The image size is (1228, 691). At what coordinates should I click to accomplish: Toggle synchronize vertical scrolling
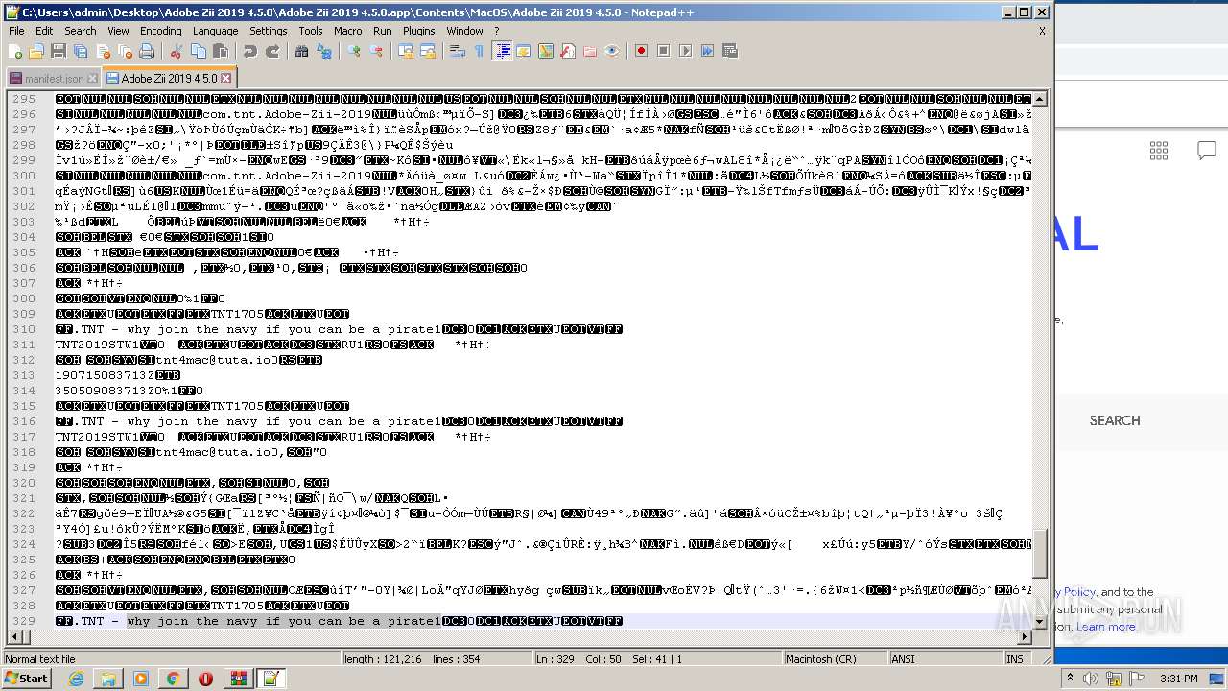405,51
